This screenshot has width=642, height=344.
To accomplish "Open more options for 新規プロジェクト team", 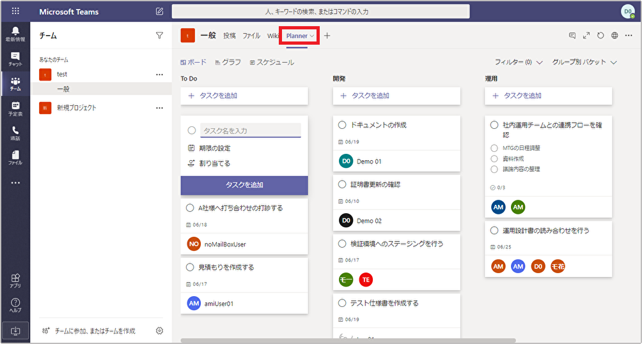I will pyautogui.click(x=159, y=108).
